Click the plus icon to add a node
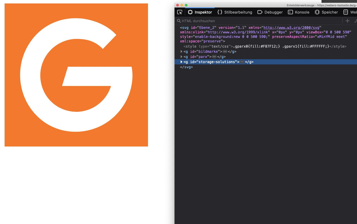 (347, 21)
